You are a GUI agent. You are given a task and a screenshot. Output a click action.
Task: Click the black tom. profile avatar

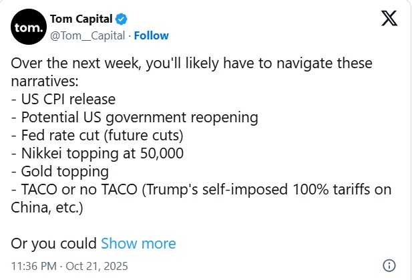[29, 27]
